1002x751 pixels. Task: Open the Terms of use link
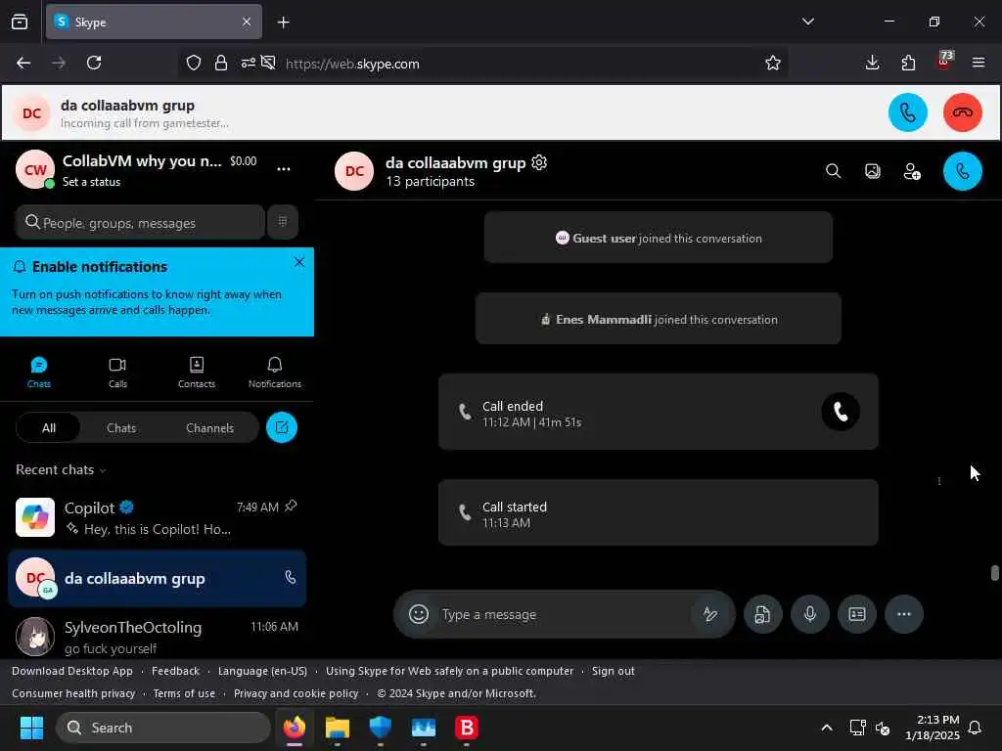(x=184, y=693)
